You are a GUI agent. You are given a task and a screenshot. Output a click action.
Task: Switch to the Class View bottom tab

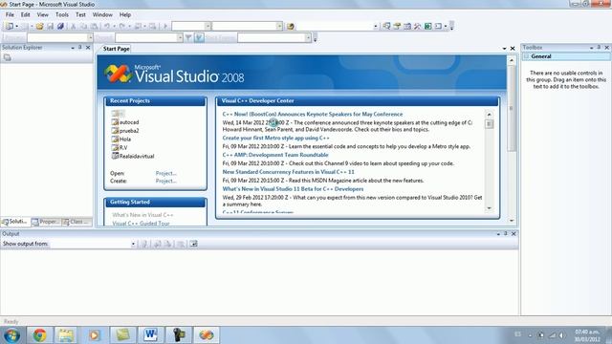76,222
